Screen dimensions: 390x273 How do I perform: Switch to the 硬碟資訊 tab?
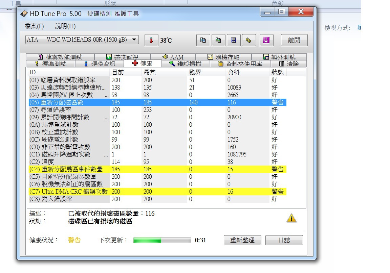[100, 64]
